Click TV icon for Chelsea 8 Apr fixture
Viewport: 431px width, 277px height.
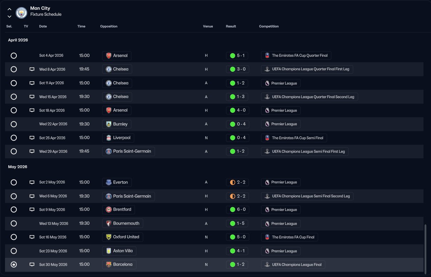click(x=32, y=69)
